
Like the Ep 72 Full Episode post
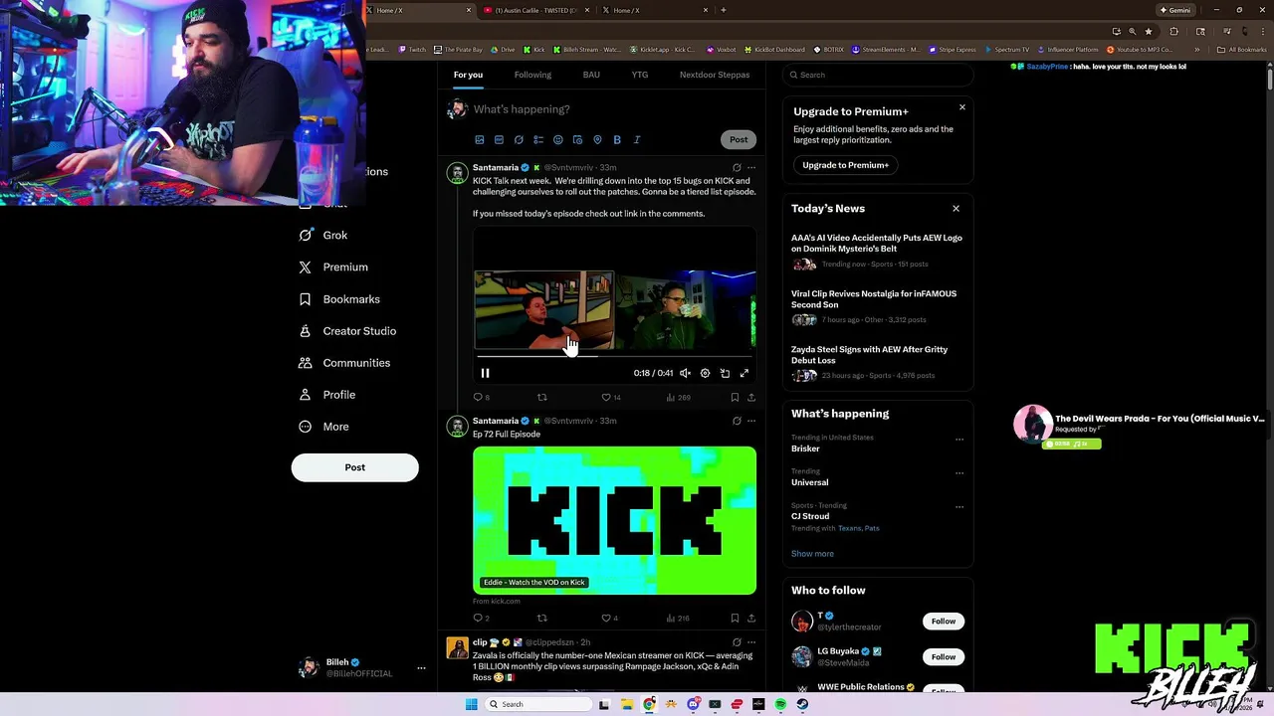609,619
